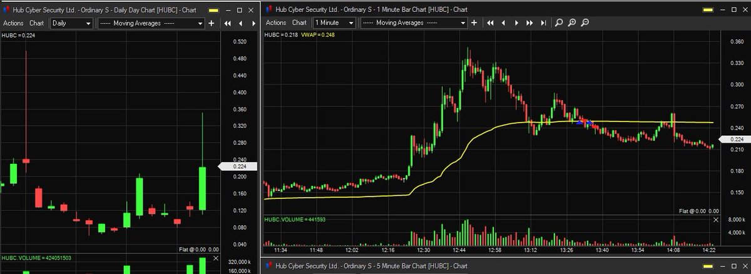Viewport: 751px width, 274px height.
Task: Expand the Daily timeframe dropdown
Action: tap(72, 23)
